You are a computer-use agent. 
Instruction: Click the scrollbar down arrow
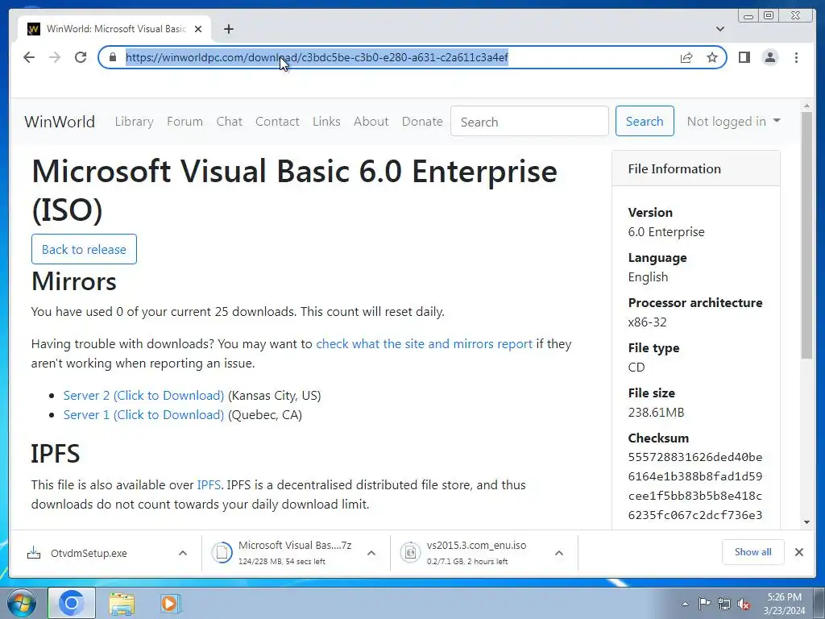[806, 522]
